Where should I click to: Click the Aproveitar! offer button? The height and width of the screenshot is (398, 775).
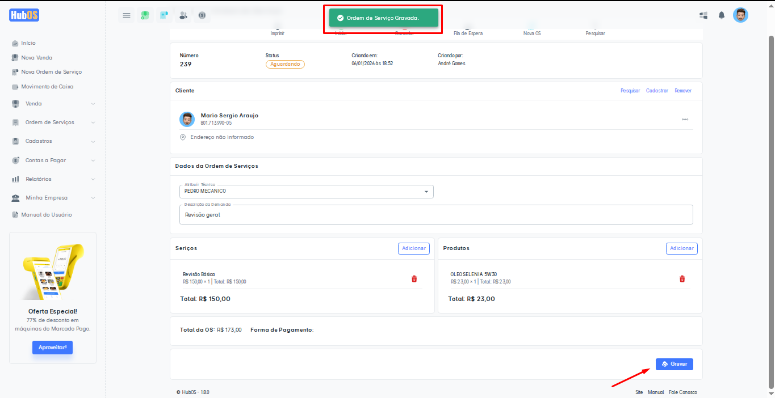click(52, 347)
